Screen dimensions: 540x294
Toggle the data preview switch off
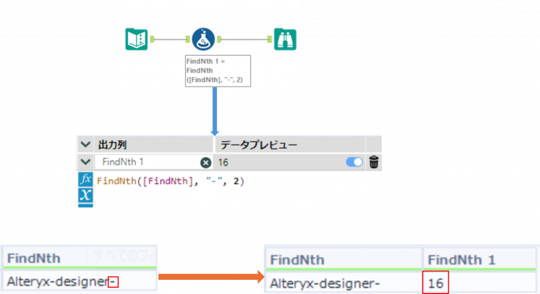click(x=354, y=163)
